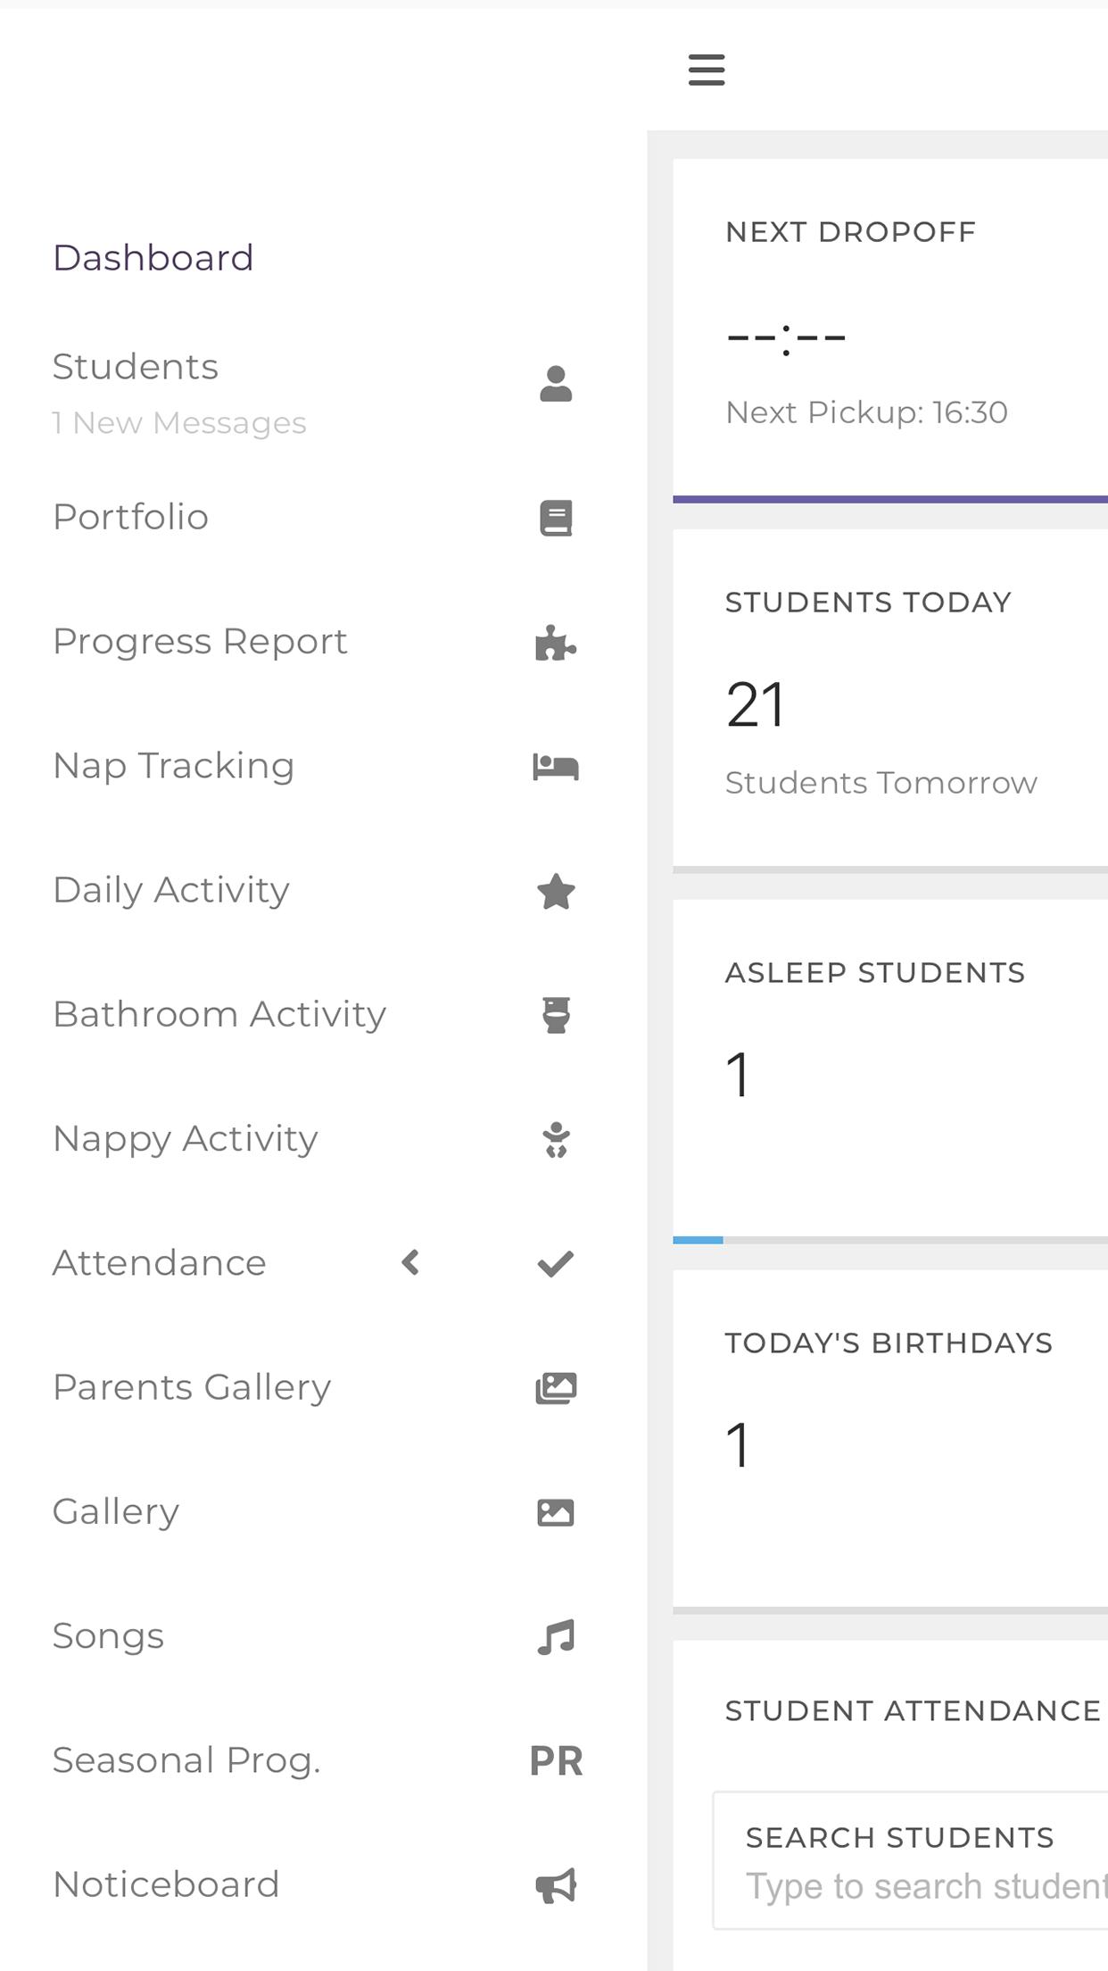
Task: Click the Attendance checkmark icon
Action: coord(556,1263)
